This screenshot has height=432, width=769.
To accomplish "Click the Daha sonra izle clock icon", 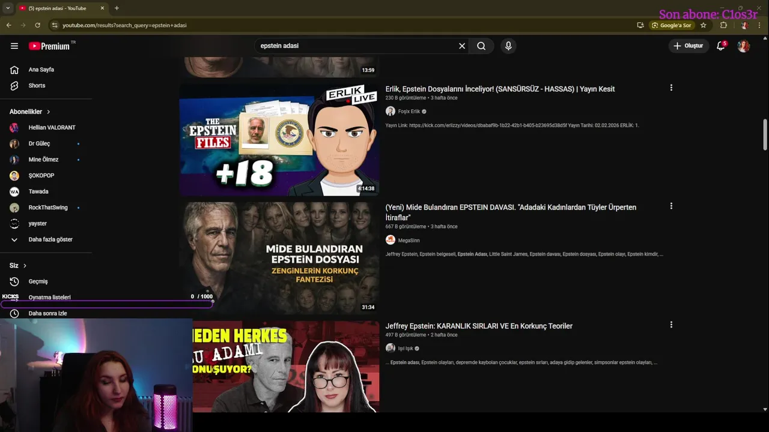I will click(x=14, y=313).
